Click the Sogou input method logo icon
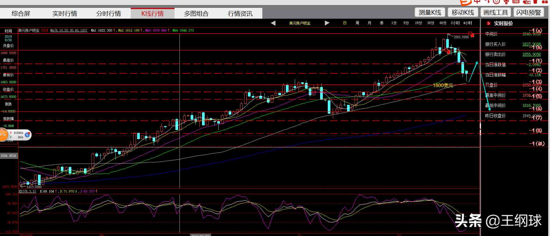Screen dimensions: 550x236 coord(465,2)
